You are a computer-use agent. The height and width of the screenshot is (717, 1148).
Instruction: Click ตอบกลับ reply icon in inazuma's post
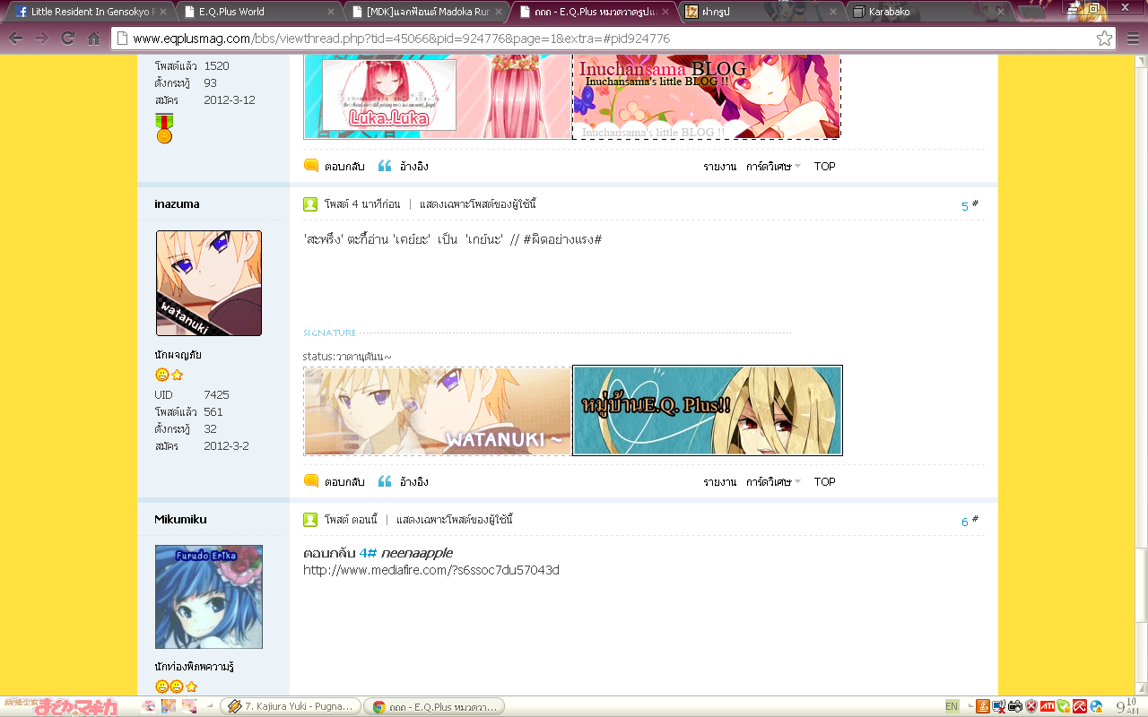click(x=311, y=481)
